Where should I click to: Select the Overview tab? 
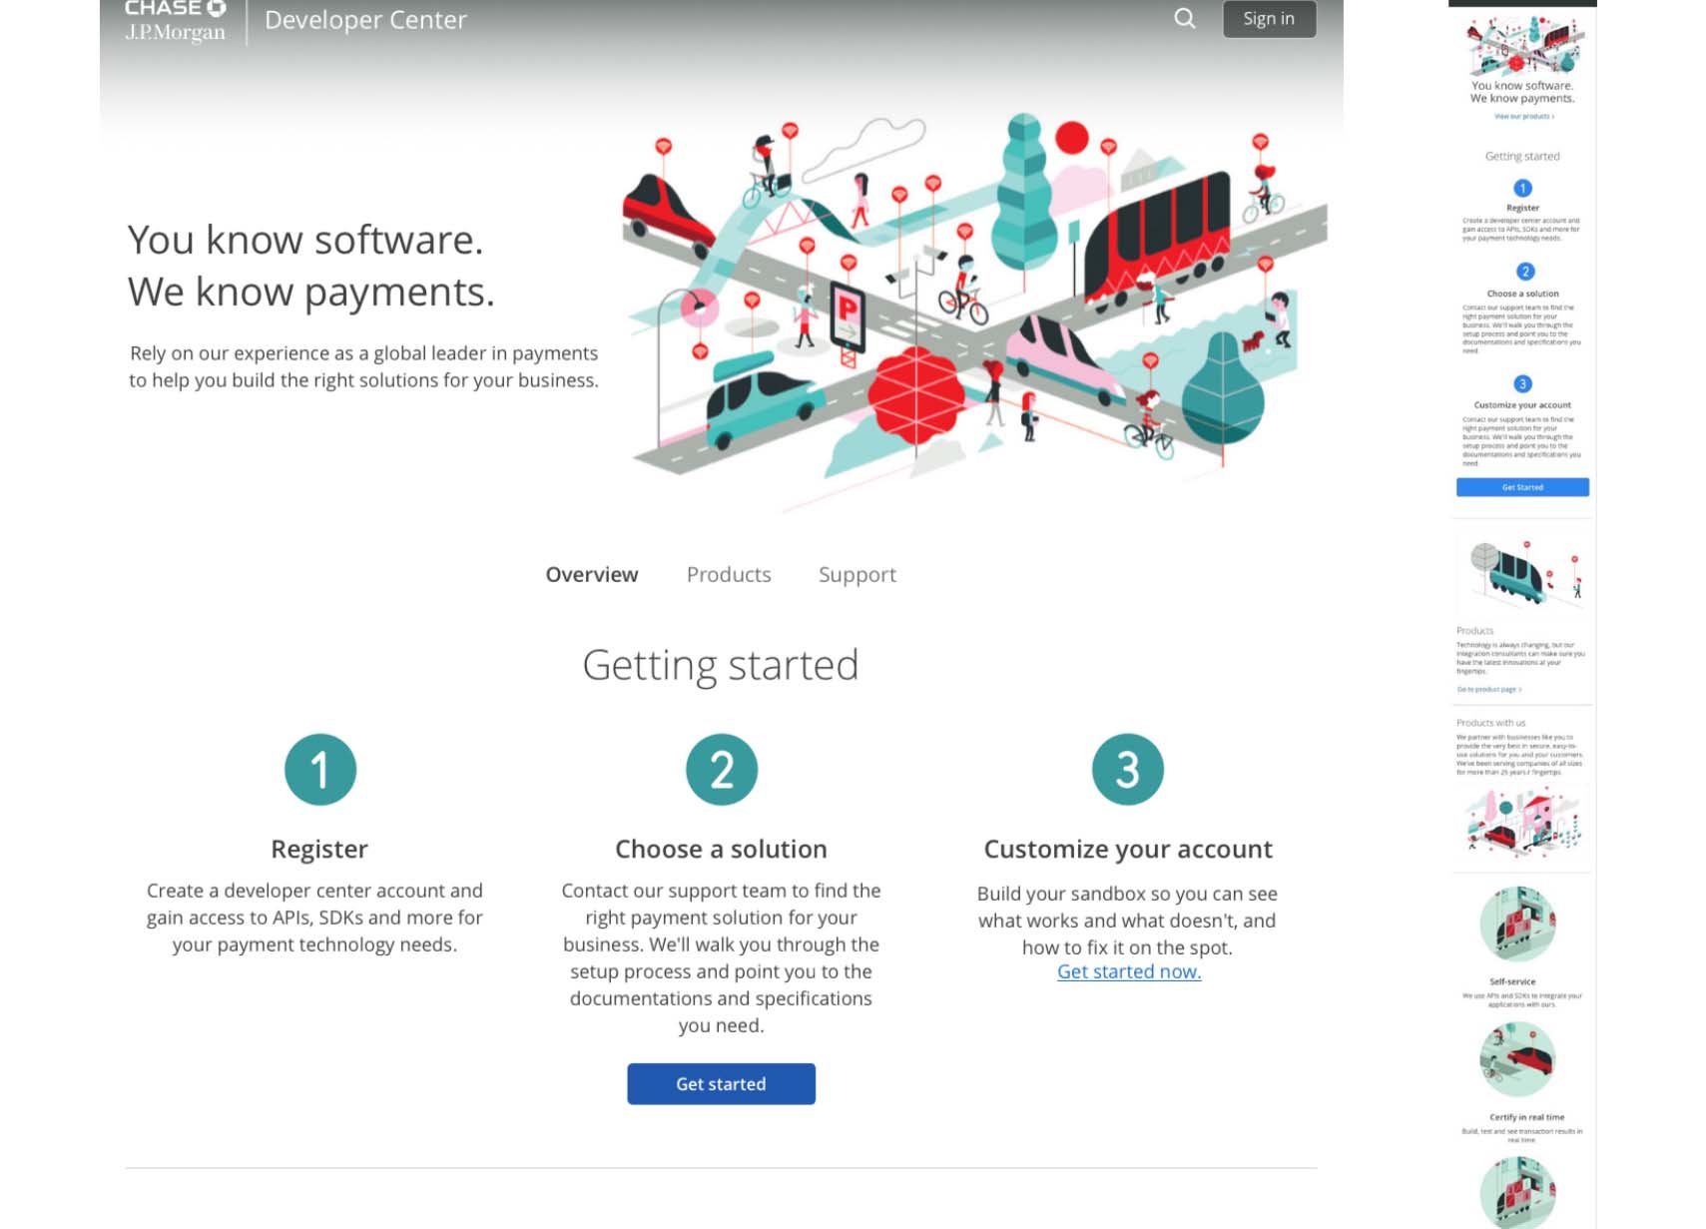[592, 575]
